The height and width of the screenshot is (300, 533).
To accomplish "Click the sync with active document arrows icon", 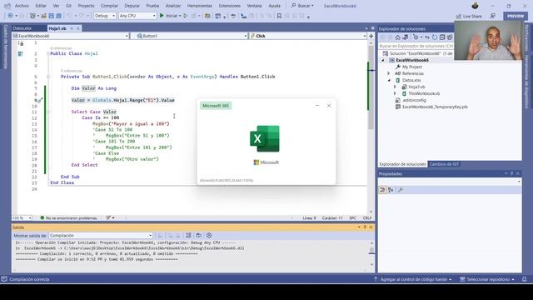I will pyautogui.click(x=427, y=37).
